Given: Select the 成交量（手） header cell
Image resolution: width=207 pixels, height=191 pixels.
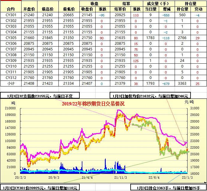Looking at the screenshot, I should click(x=158, y=4).
